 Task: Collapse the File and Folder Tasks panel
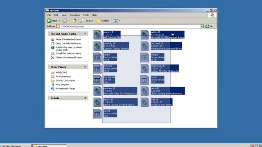[x=85, y=34]
